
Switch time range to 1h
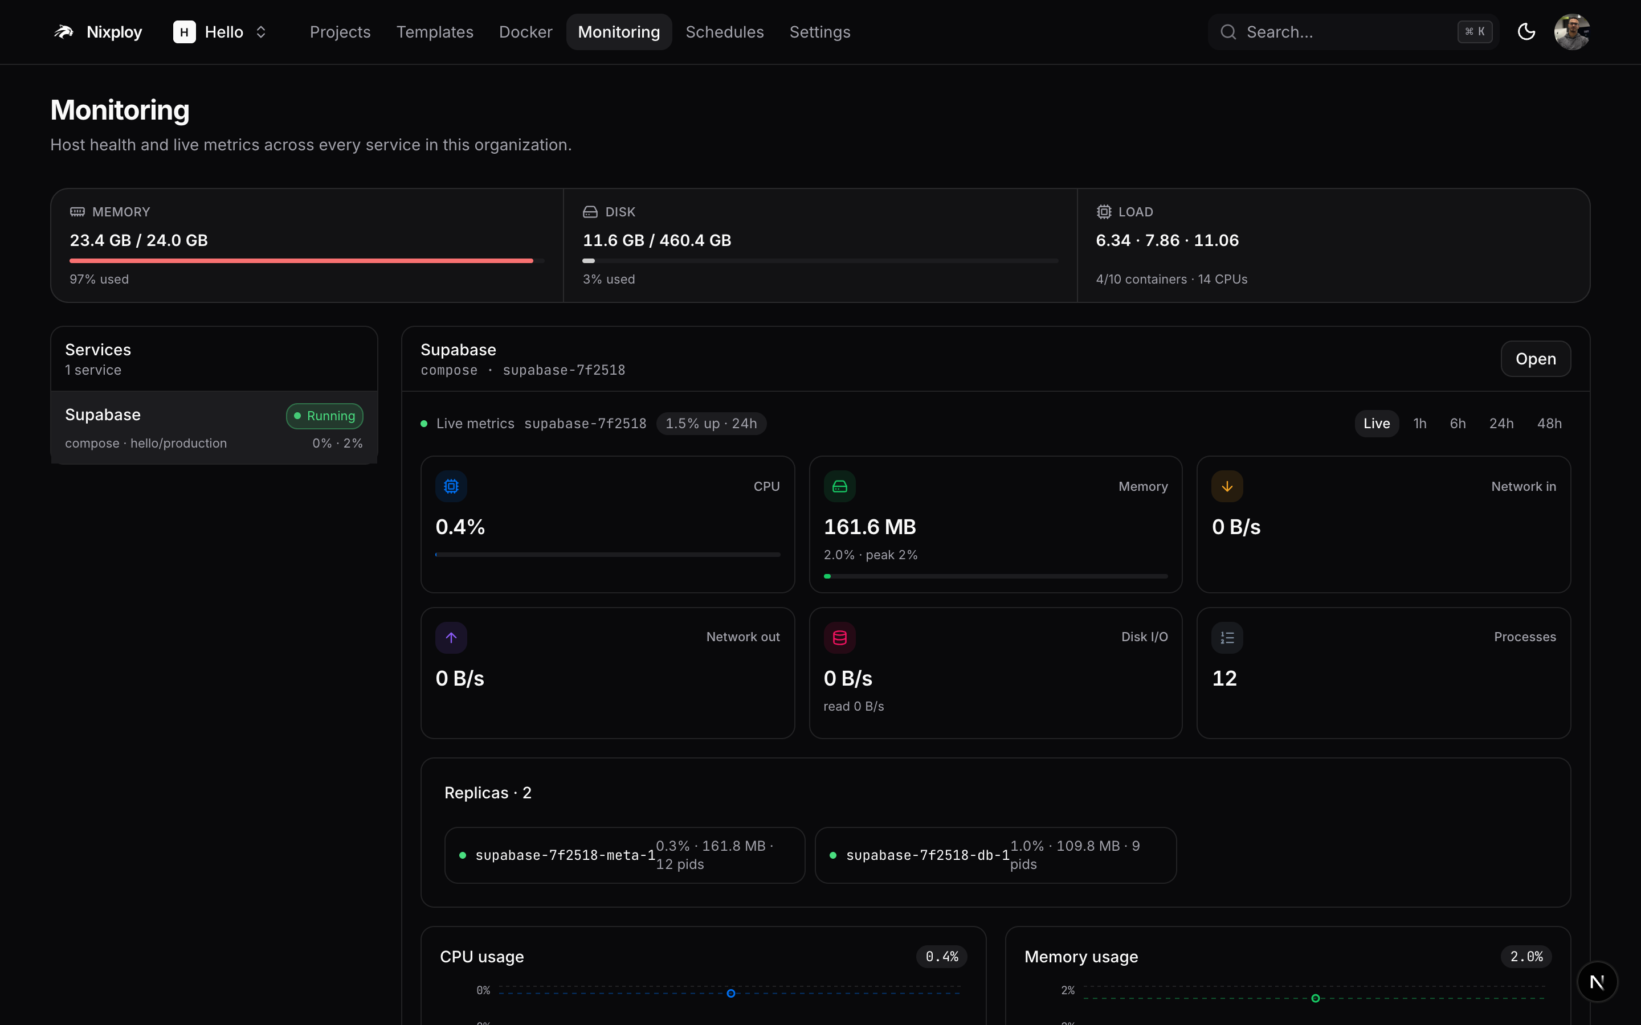tap(1420, 424)
